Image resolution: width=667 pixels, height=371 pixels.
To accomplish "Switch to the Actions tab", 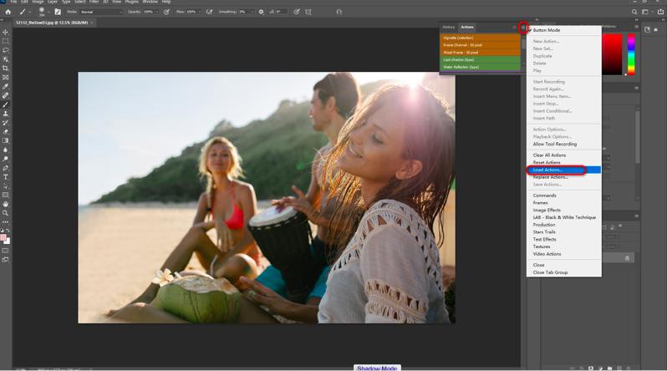I will pyautogui.click(x=467, y=28).
